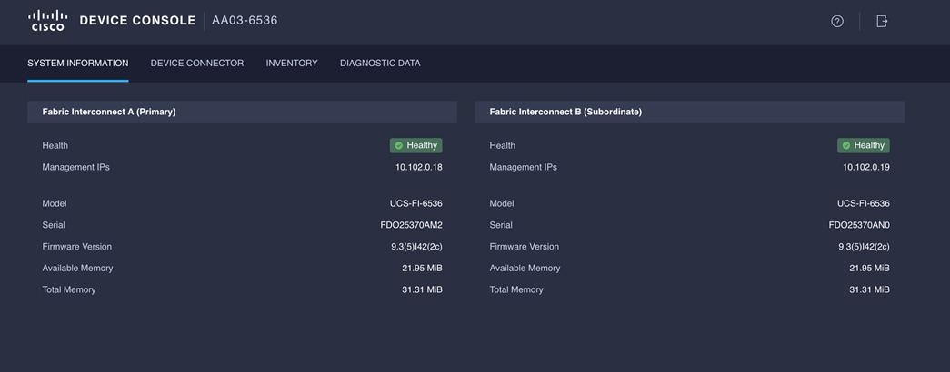Click 21.95 MiB available memory for Fabric A

[423, 268]
